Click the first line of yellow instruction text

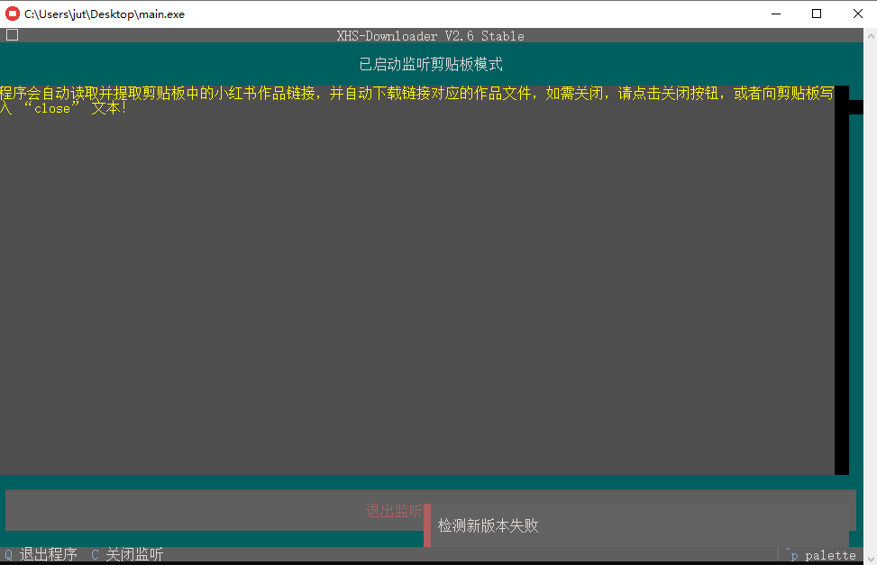pyautogui.click(x=415, y=93)
